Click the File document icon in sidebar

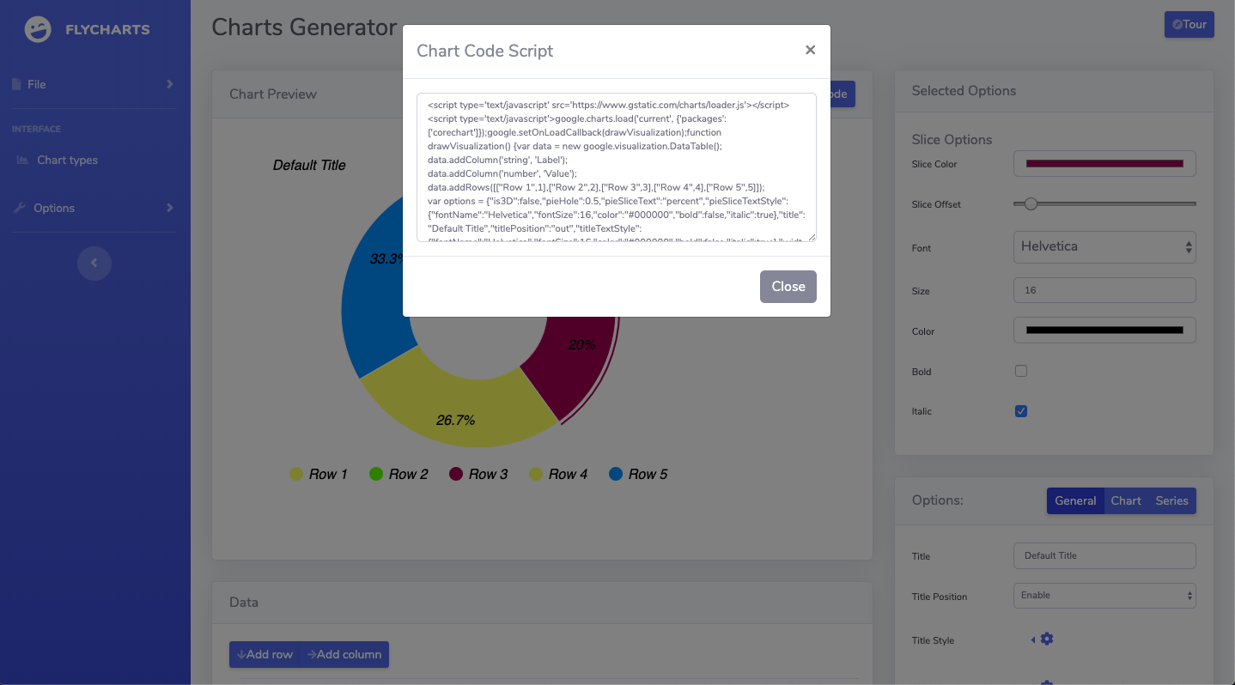[x=16, y=84]
